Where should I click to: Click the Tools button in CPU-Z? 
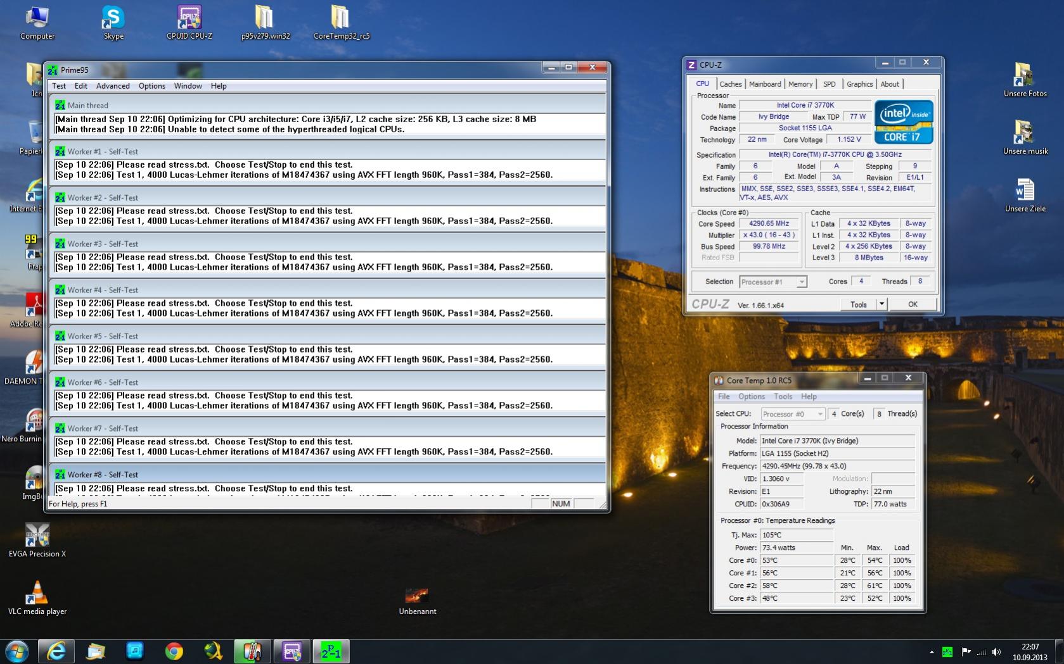[859, 304]
